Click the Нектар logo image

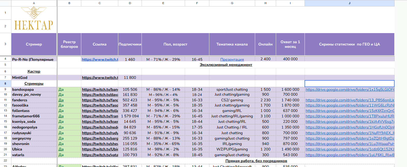point(34,18)
